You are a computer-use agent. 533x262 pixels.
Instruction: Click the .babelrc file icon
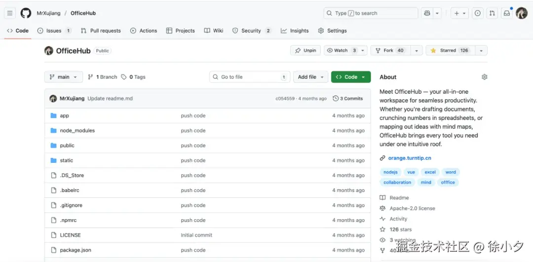pos(53,190)
